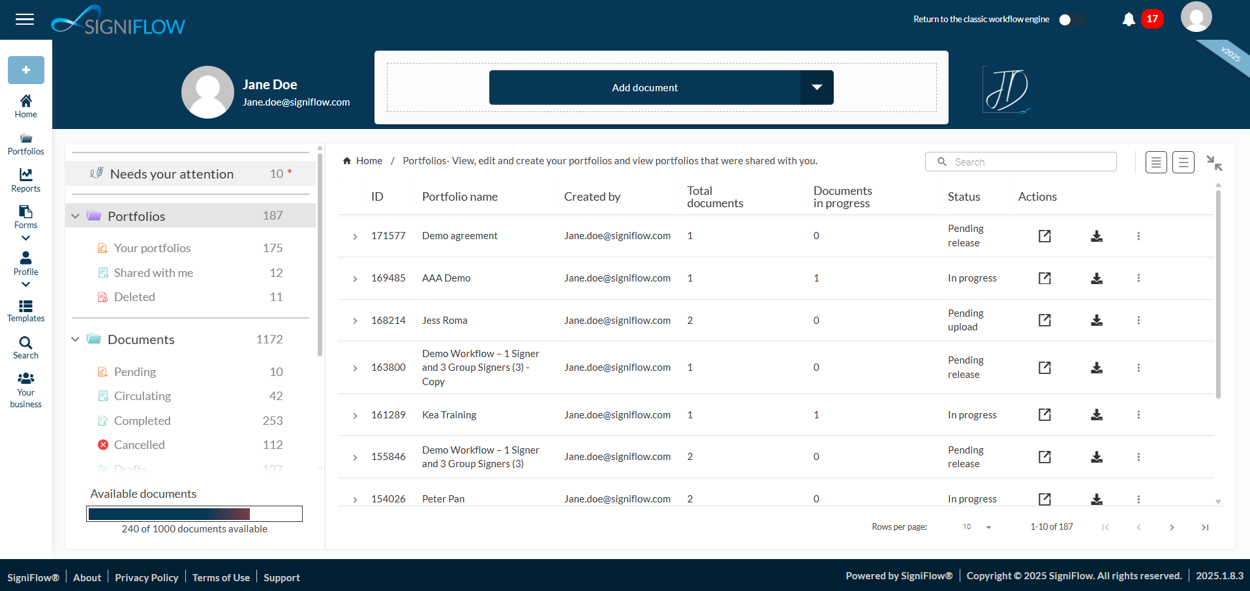This screenshot has height=591, width=1250.
Task: Open AAA Demo via its external link icon
Action: pyautogui.click(x=1044, y=278)
